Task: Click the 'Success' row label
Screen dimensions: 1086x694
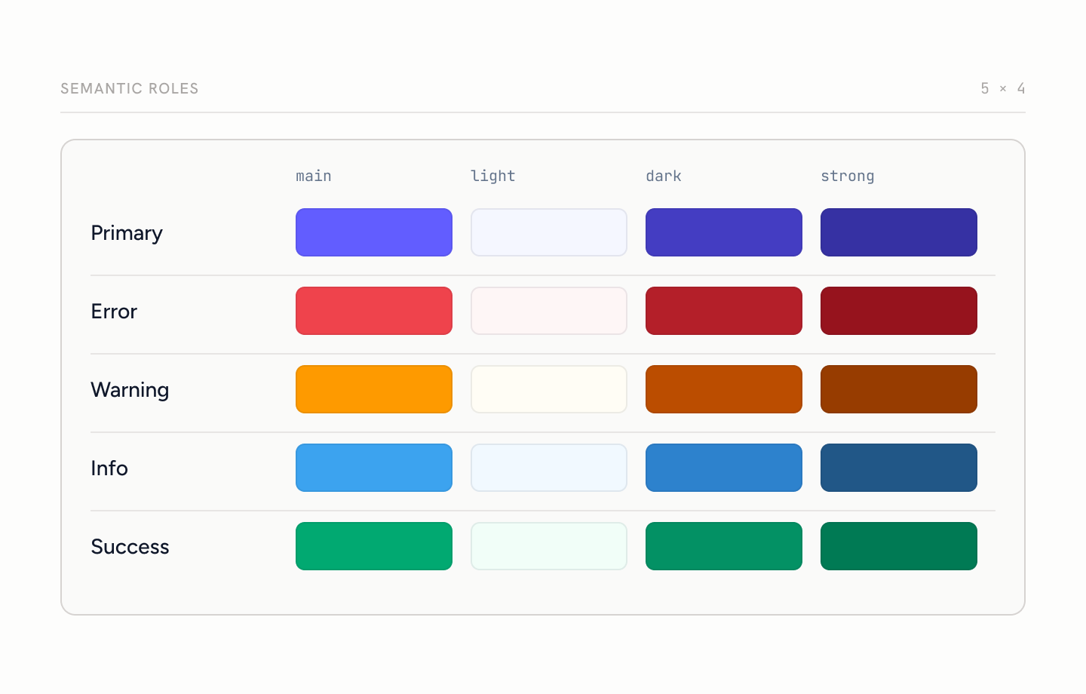Action: click(130, 546)
